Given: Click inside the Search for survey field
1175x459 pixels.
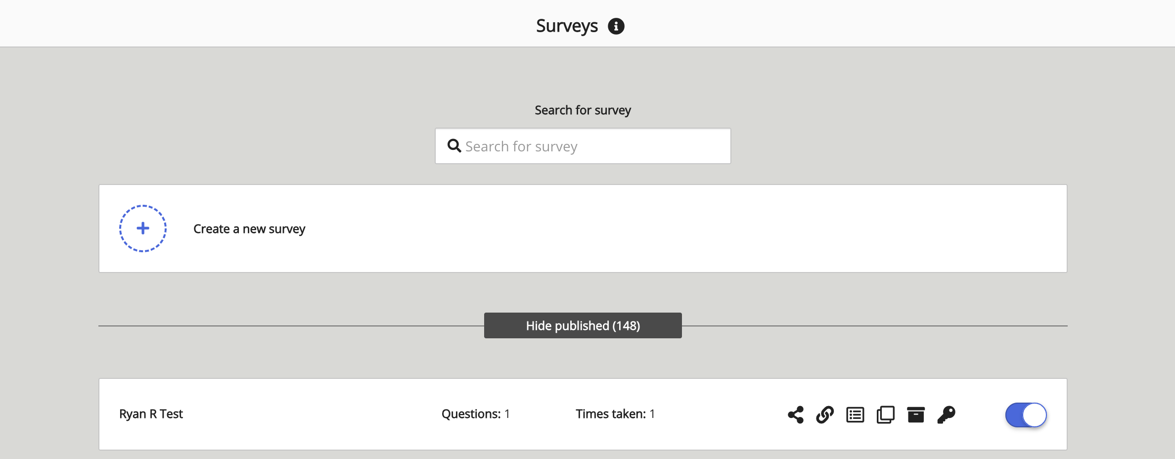Looking at the screenshot, I should (583, 146).
